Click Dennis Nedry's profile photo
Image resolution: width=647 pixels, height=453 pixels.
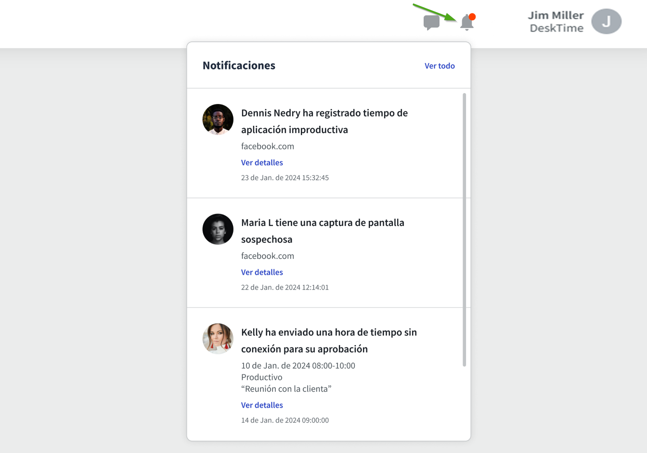click(x=218, y=120)
